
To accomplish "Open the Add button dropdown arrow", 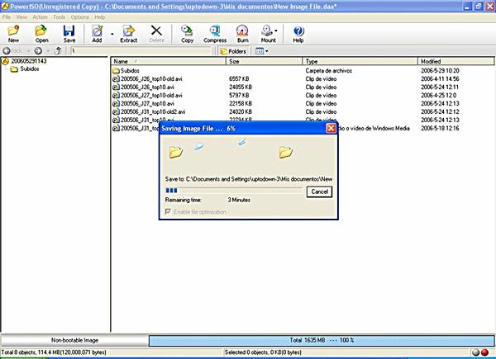I will pos(112,34).
